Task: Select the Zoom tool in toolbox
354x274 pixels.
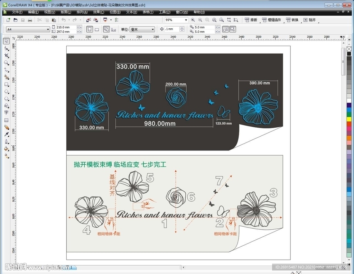Action: [6, 63]
